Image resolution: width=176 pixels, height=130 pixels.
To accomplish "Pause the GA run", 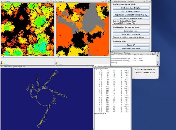I will 131,44.
